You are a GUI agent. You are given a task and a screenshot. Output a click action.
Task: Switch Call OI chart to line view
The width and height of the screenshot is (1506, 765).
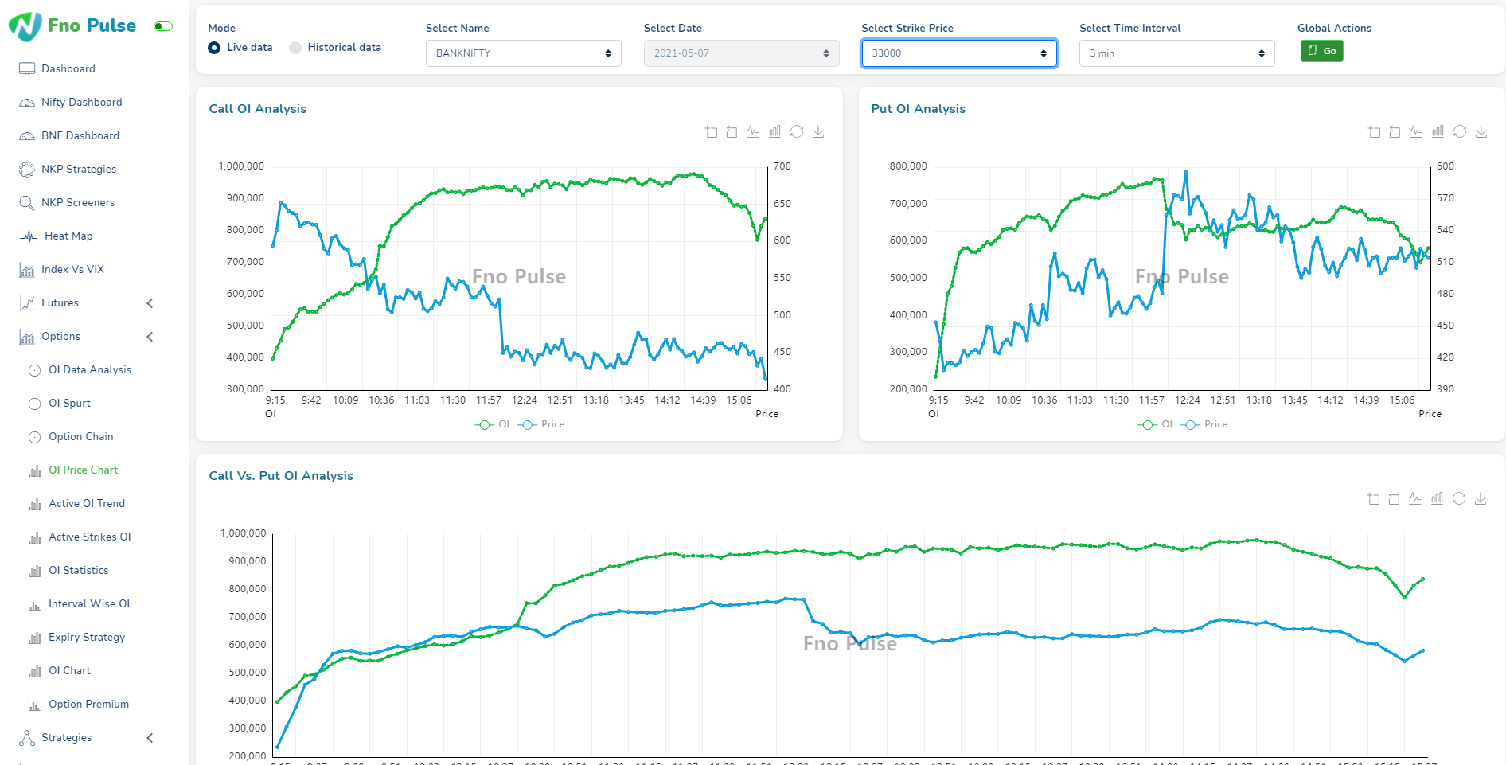point(753,131)
